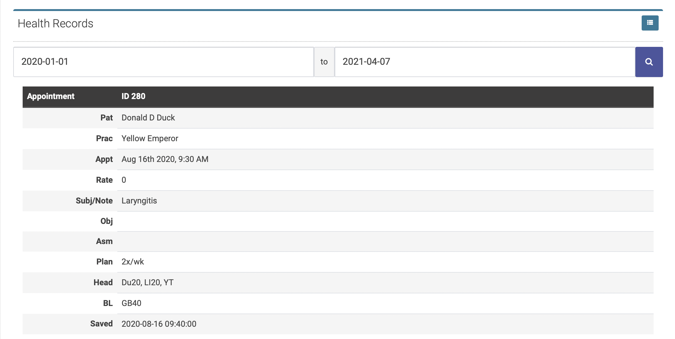Viewport: 675px width, 339px height.
Task: Click the 'to' date range separator
Action: pos(324,62)
